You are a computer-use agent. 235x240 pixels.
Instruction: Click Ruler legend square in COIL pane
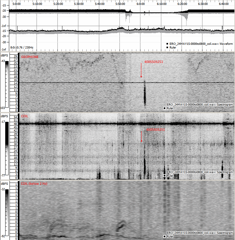coord(164,176)
